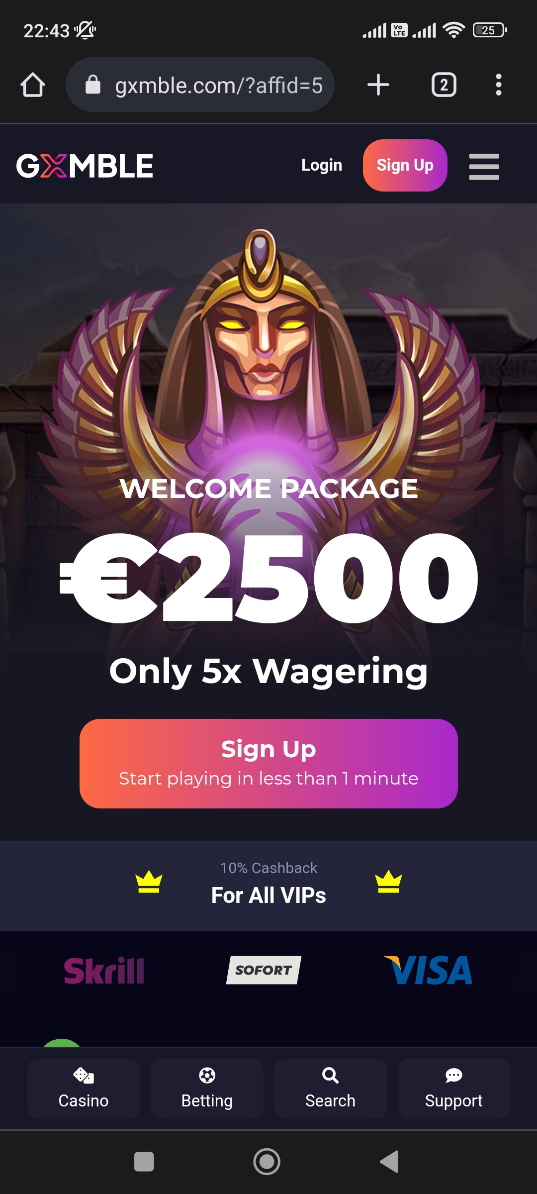Tap the gxmble.com address bar
The width and height of the screenshot is (537, 1194).
pos(200,85)
